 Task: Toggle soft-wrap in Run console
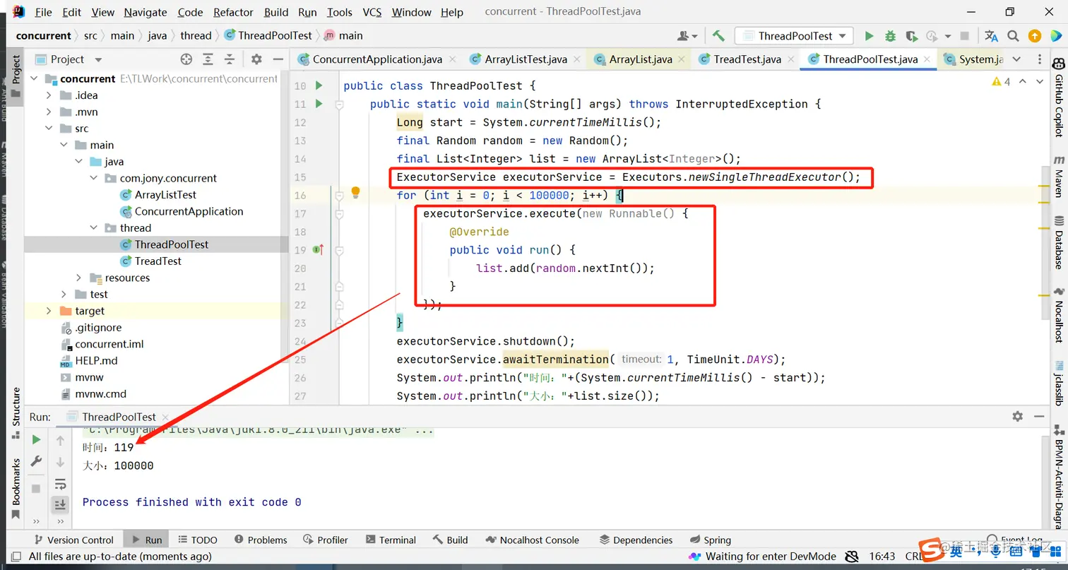61,484
